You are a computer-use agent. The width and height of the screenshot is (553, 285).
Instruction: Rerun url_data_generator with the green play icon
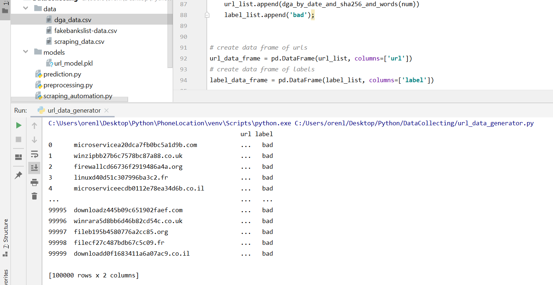pos(18,125)
